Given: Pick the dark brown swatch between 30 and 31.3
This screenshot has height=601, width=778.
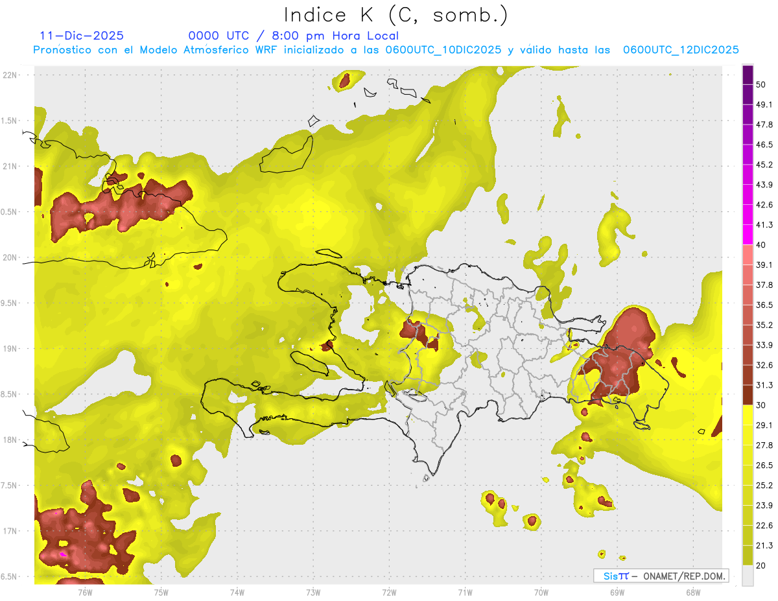Looking at the screenshot, I should pyautogui.click(x=748, y=395).
